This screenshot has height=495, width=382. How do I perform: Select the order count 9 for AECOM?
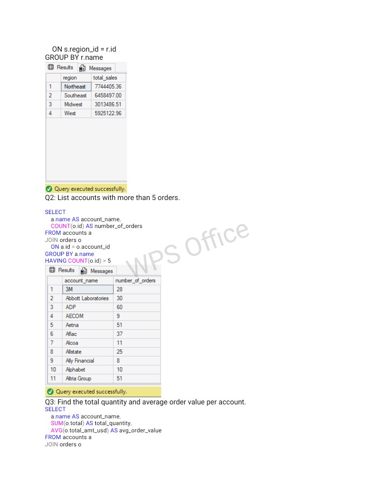point(137,316)
